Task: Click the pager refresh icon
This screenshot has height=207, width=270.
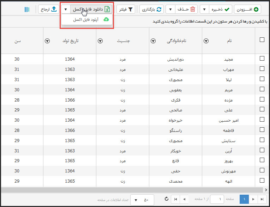Action: click(x=166, y=199)
